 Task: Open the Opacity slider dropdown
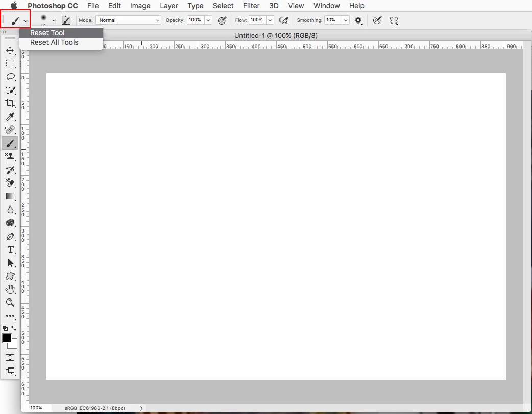tap(208, 20)
